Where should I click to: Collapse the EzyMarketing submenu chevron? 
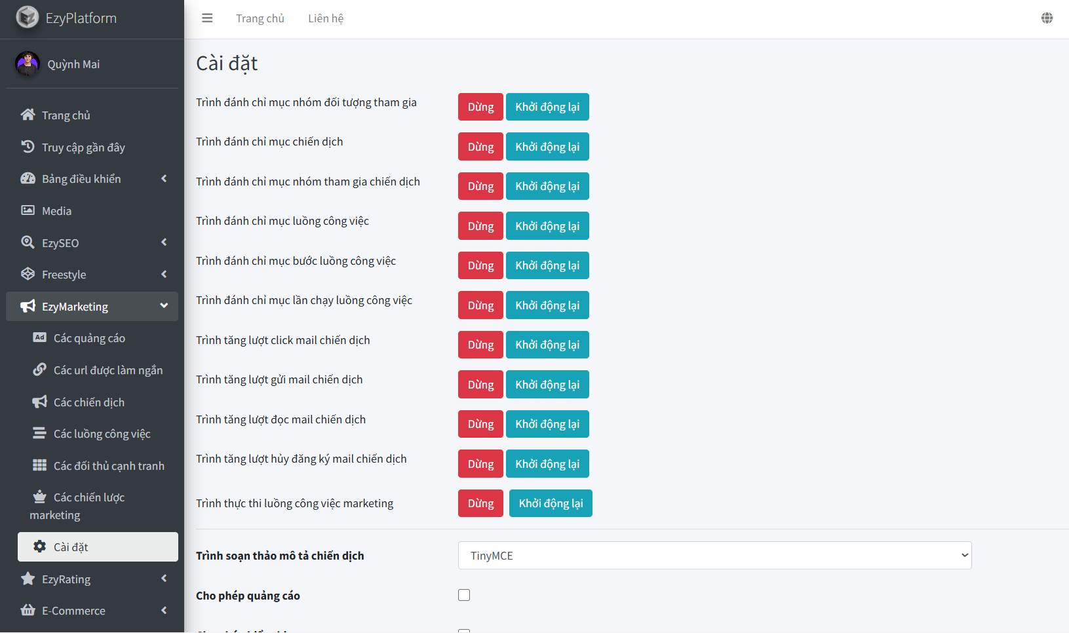pyautogui.click(x=164, y=306)
